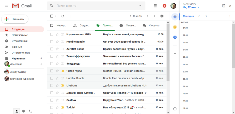Compose a new email with Написать
235x114 pixels.
point(15,19)
